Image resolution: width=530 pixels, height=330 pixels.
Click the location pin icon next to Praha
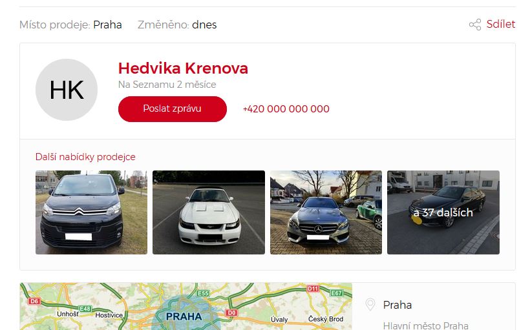(370, 305)
